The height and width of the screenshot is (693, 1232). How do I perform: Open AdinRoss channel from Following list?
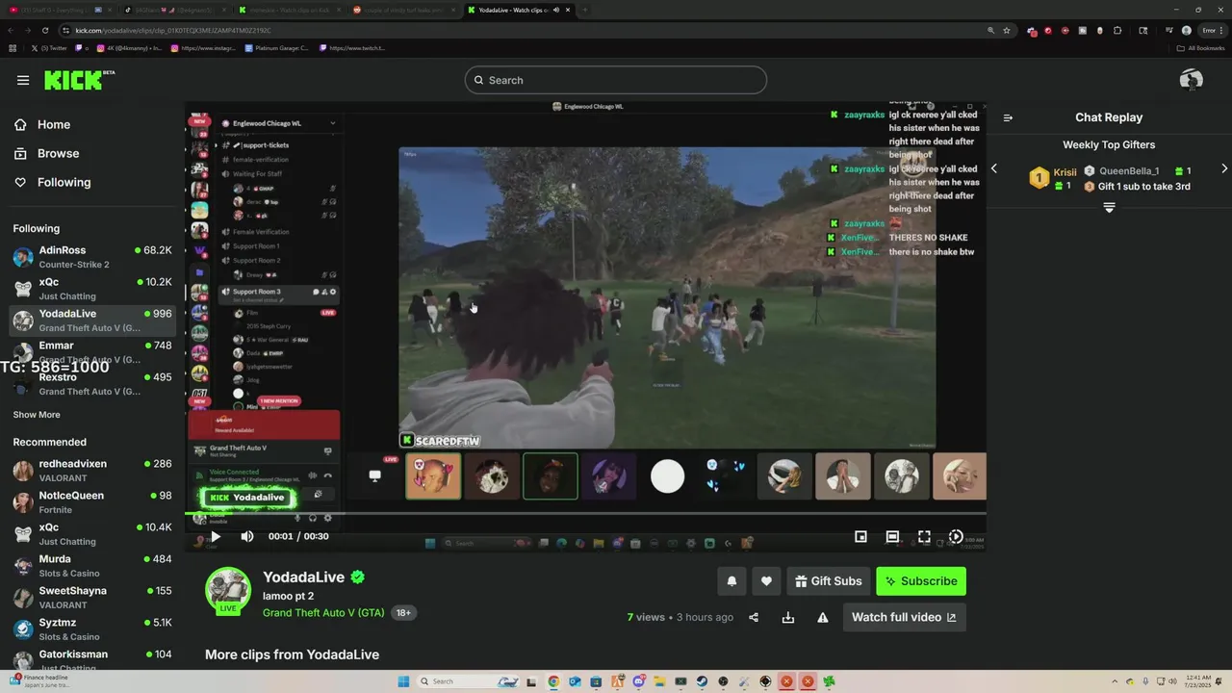(91, 257)
